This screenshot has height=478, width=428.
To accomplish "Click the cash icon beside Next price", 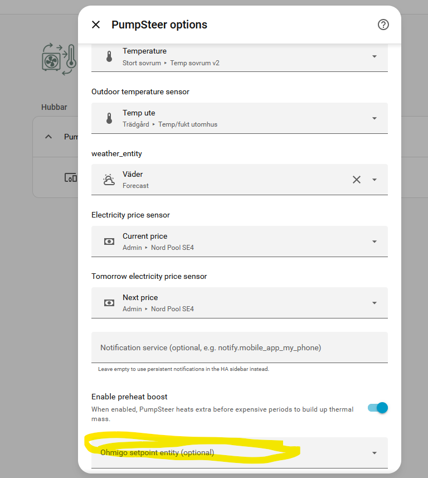I will coord(109,303).
